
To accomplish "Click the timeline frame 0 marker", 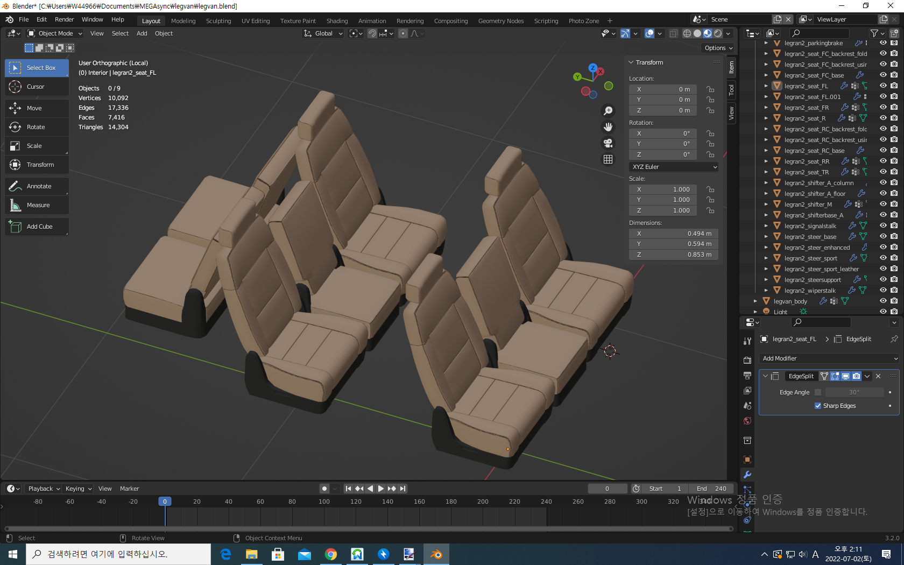I will [165, 502].
